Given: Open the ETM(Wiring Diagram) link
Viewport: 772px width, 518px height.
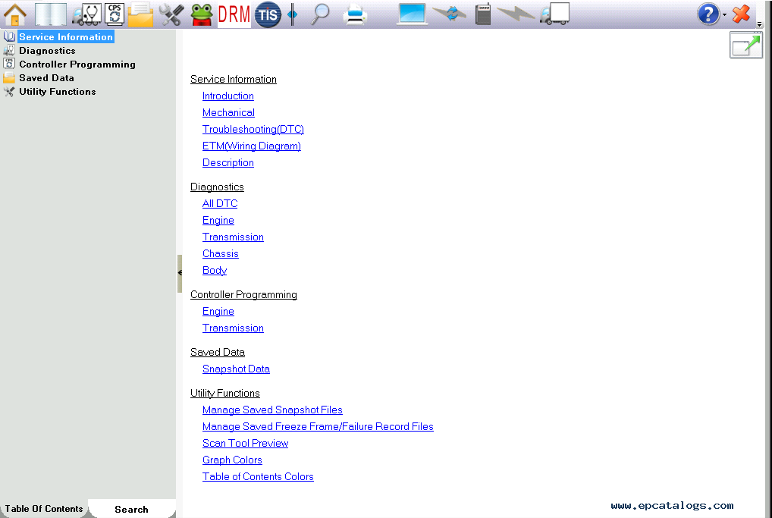Looking at the screenshot, I should (252, 146).
